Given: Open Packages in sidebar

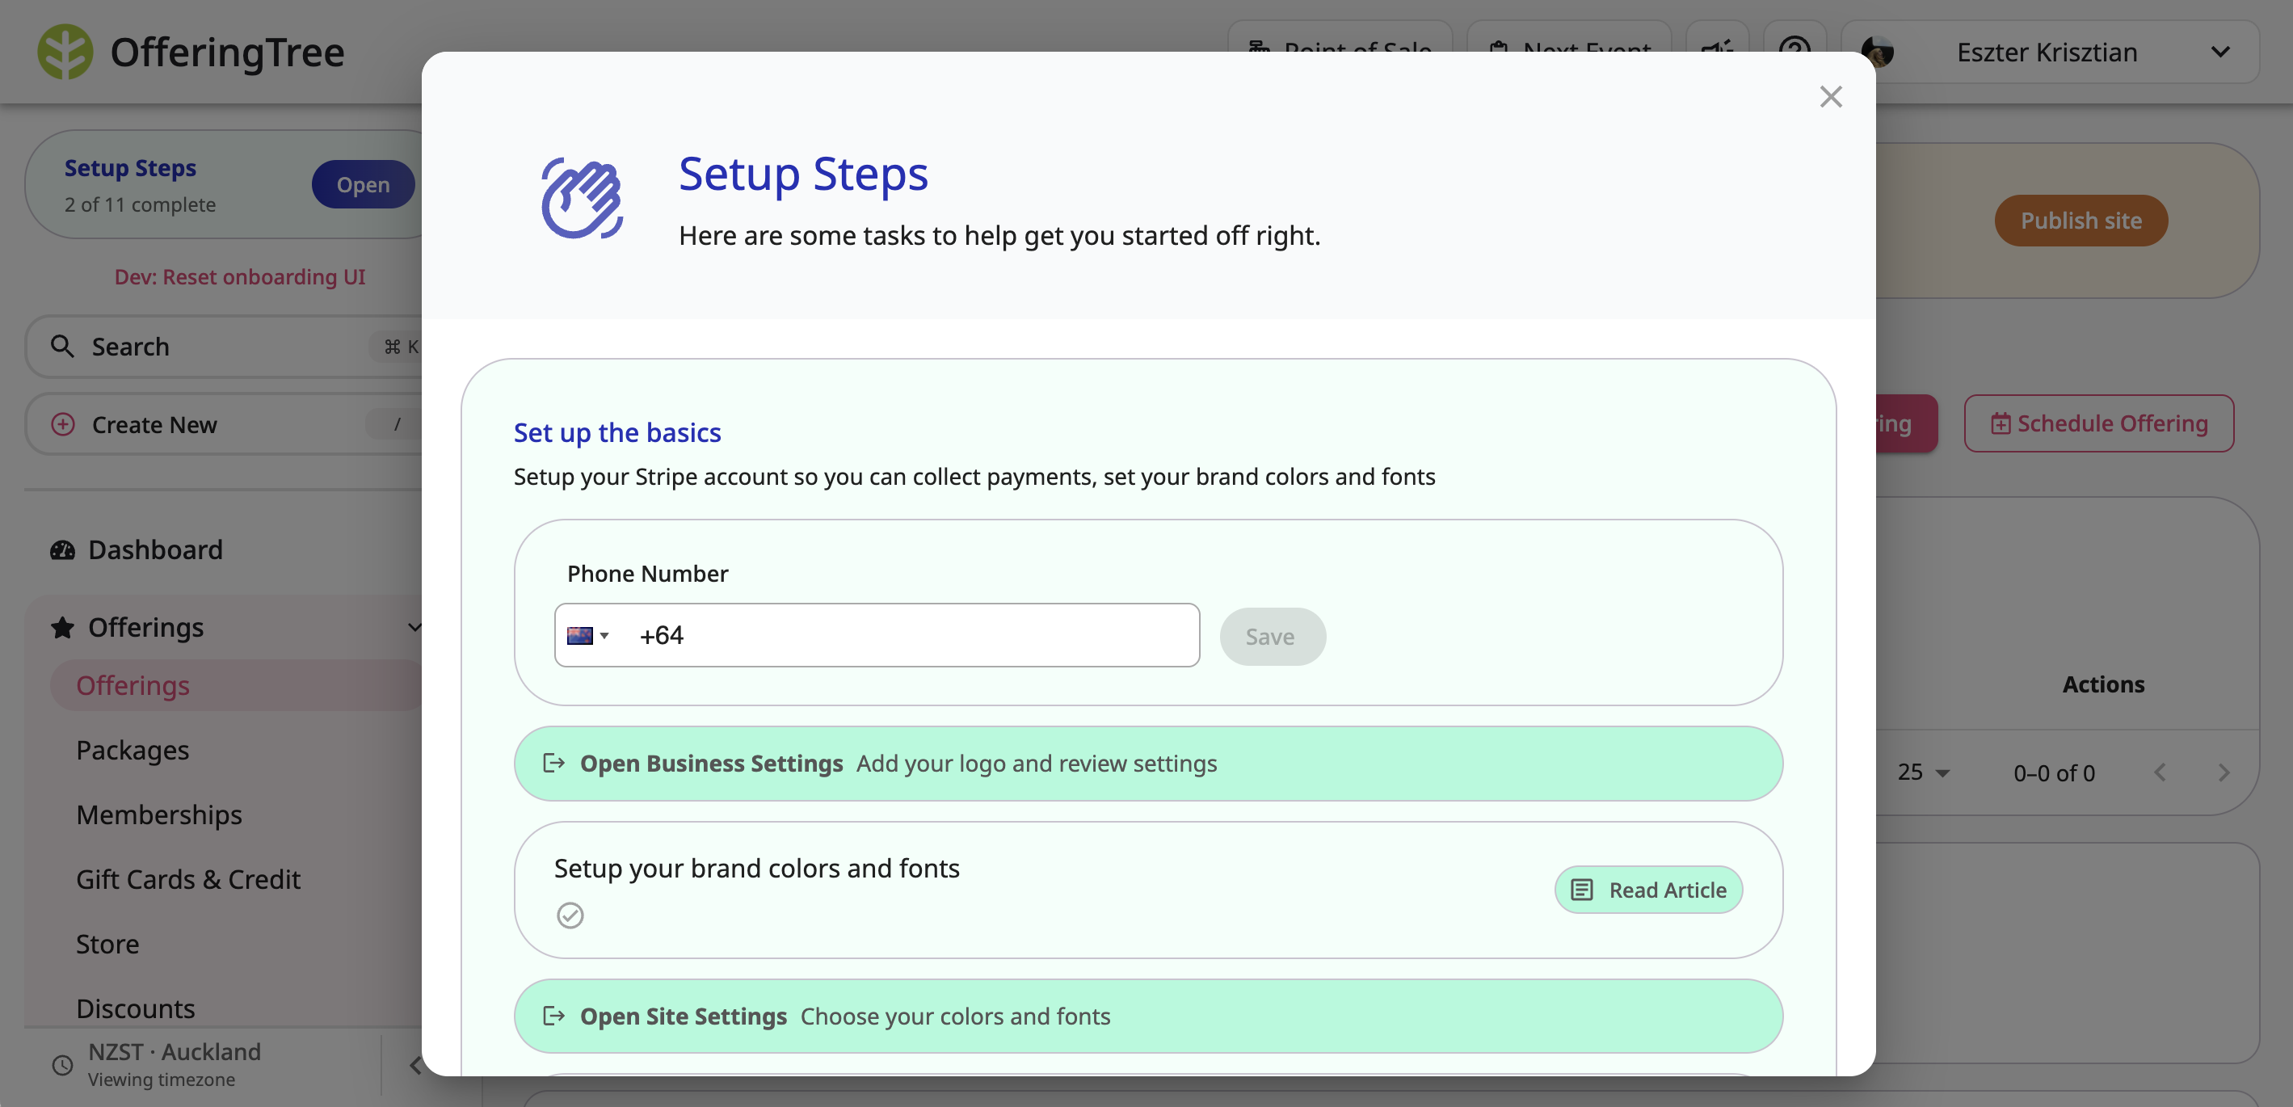Looking at the screenshot, I should coord(133,750).
